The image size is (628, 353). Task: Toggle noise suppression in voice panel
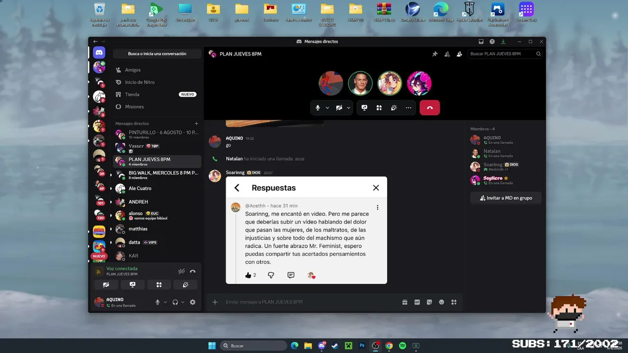182,271
